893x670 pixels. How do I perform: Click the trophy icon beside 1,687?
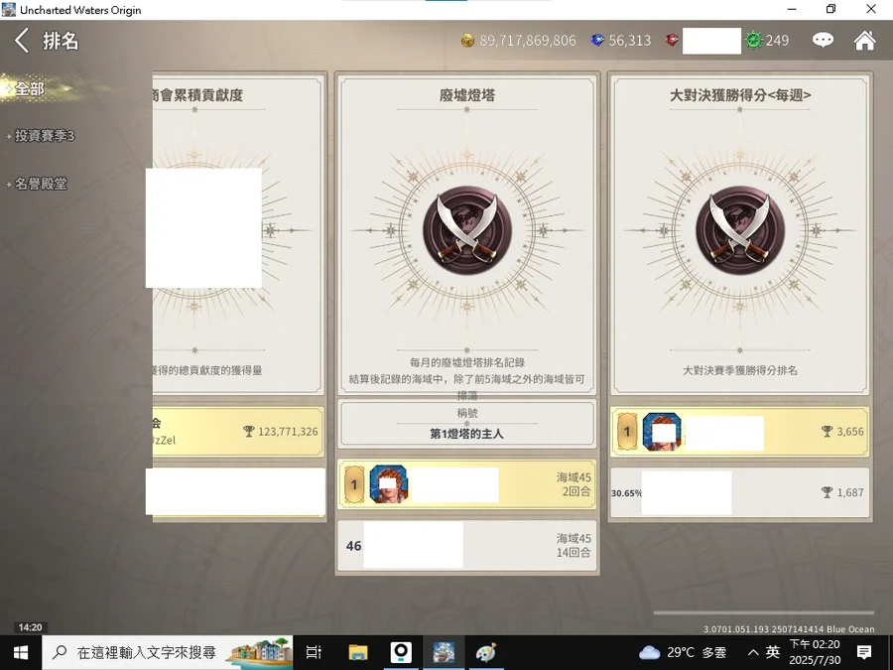point(827,492)
